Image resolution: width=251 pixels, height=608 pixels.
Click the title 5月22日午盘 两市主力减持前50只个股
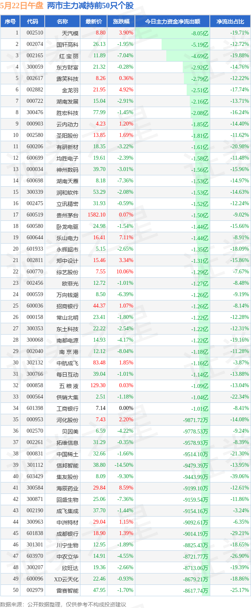(67, 6)
